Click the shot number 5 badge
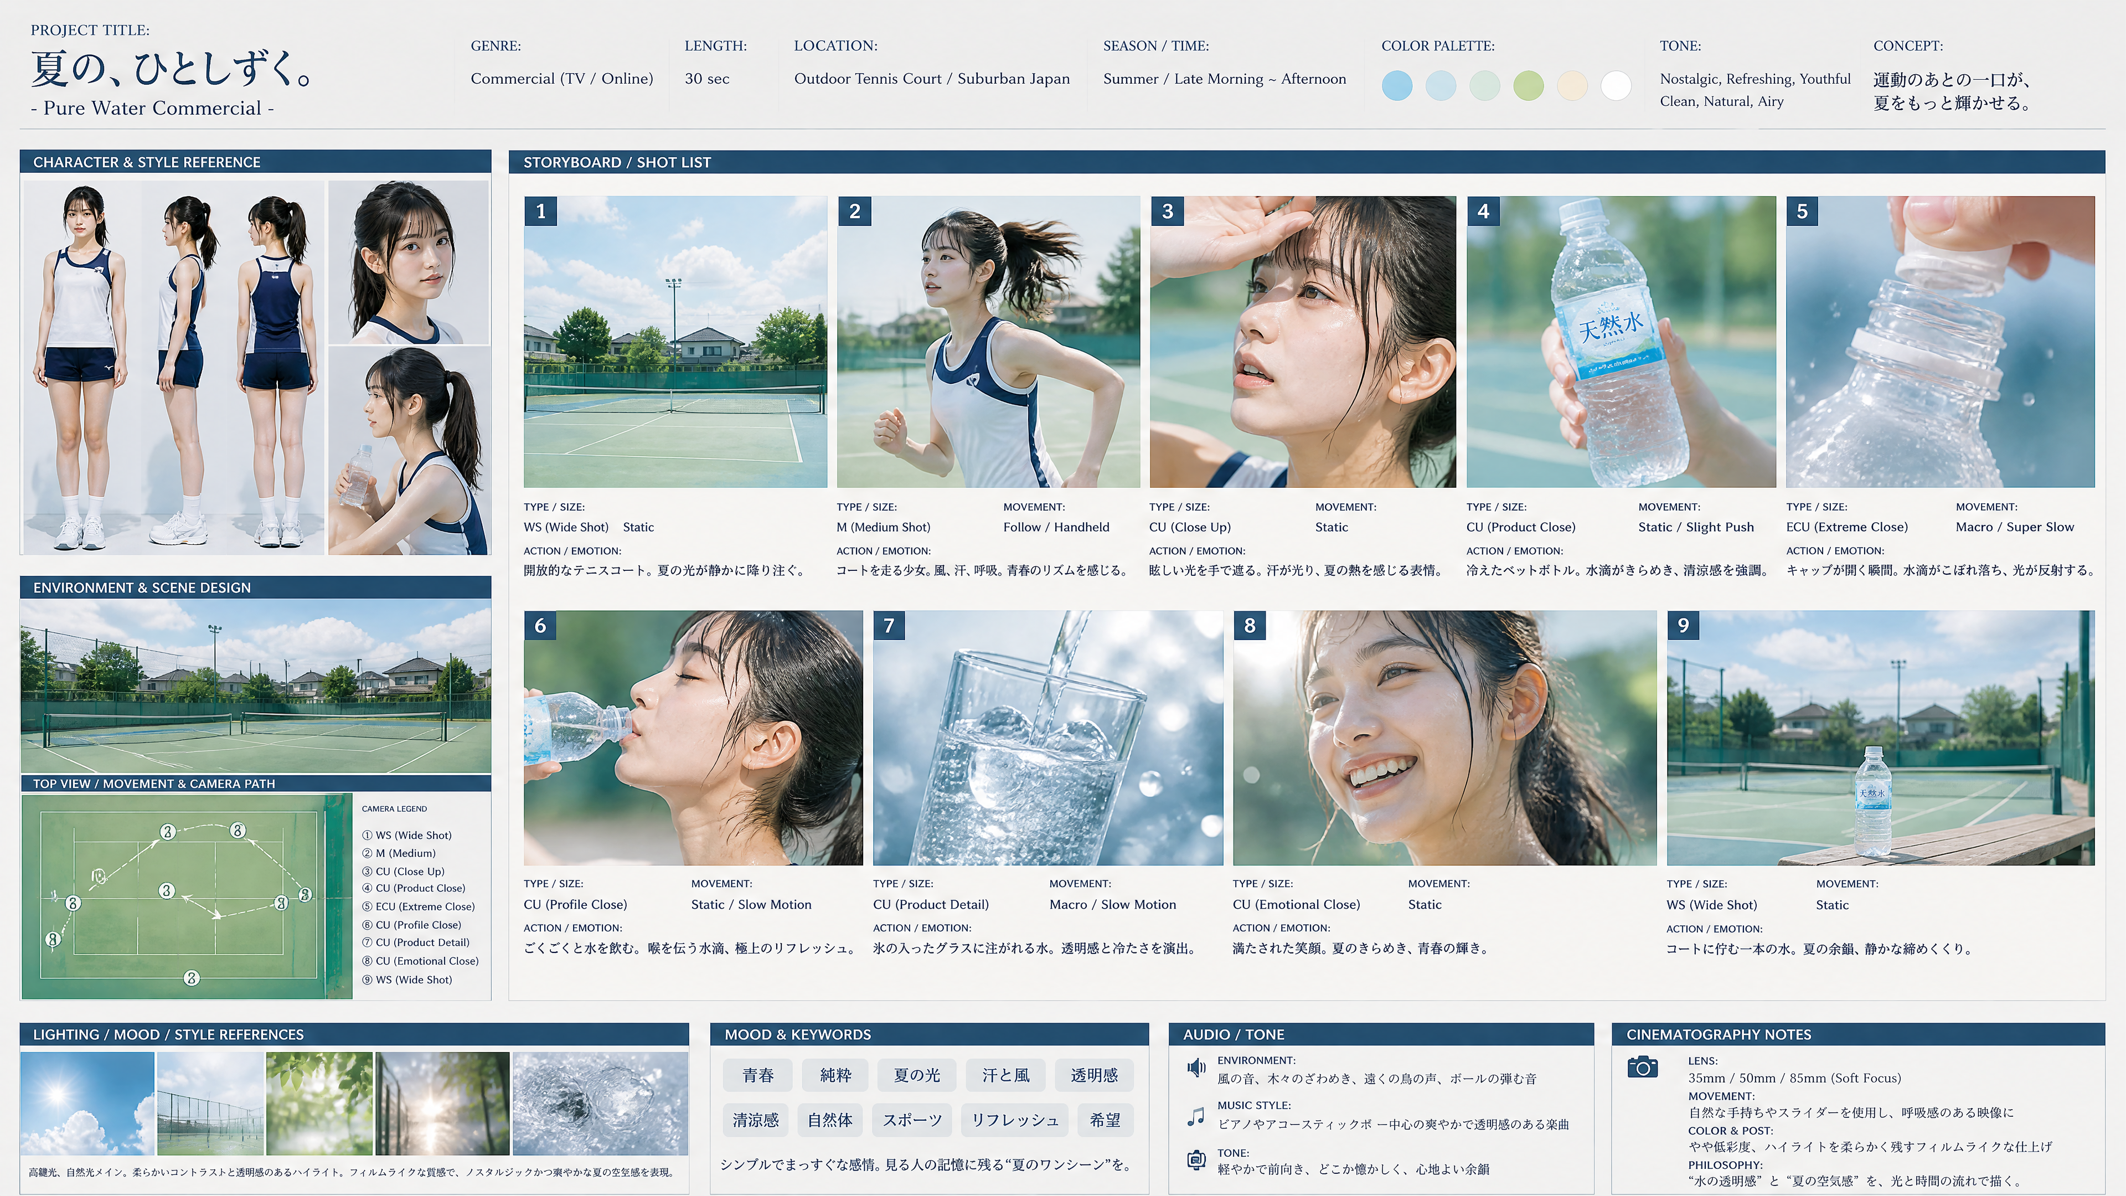Viewport: 2126px width, 1196px height. pos(1803,212)
